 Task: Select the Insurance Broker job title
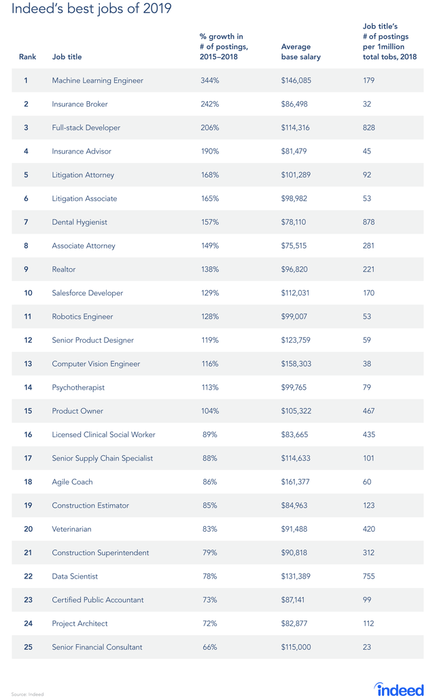(x=80, y=105)
